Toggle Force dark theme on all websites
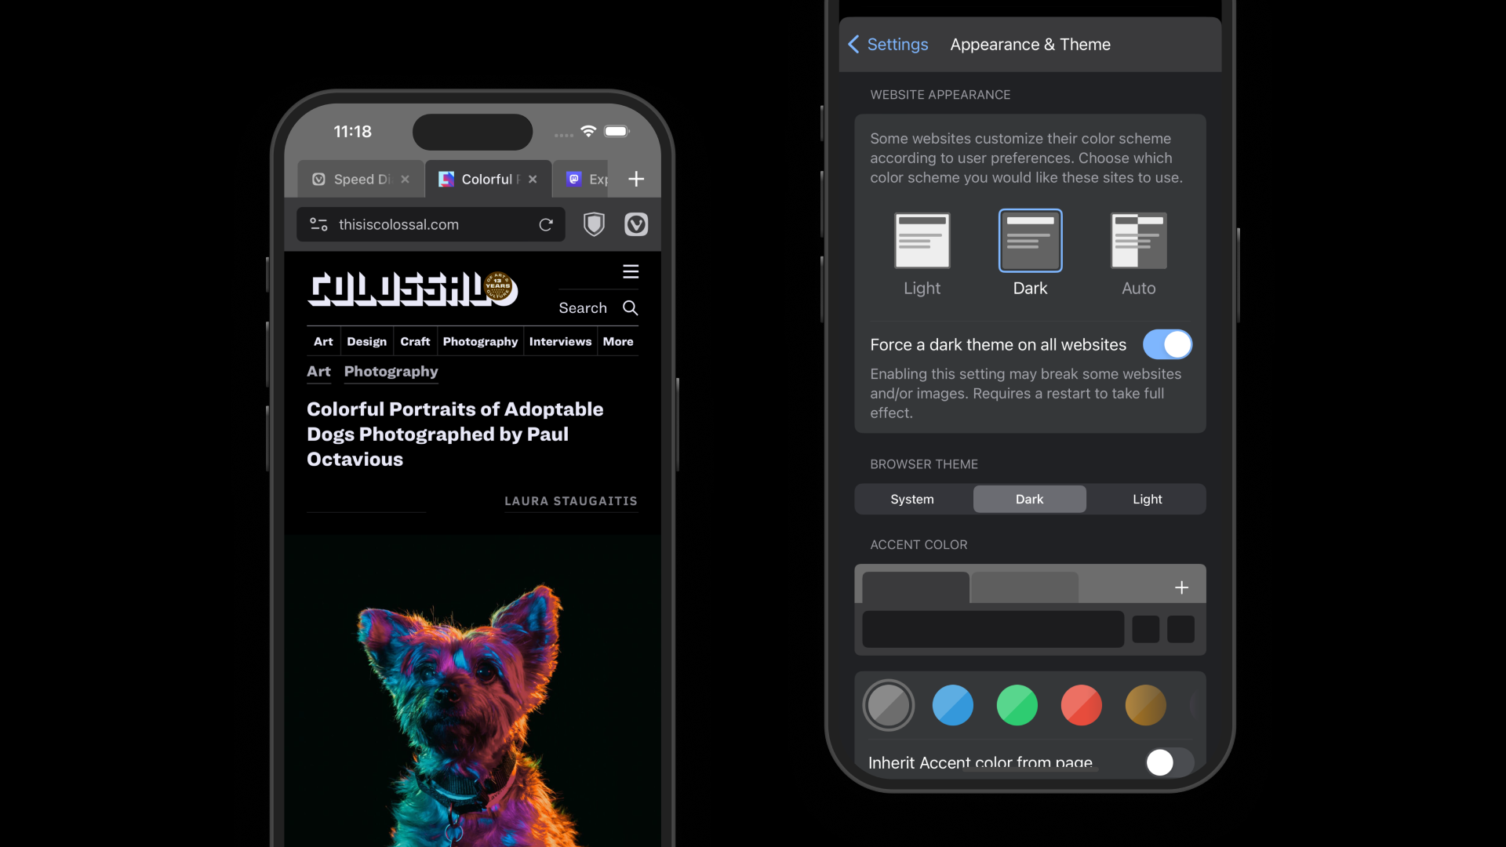 pyautogui.click(x=1166, y=344)
